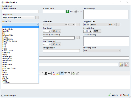Screen dimensions: 131x98
Task: Open the font color tool
Action: pos(54,73)
